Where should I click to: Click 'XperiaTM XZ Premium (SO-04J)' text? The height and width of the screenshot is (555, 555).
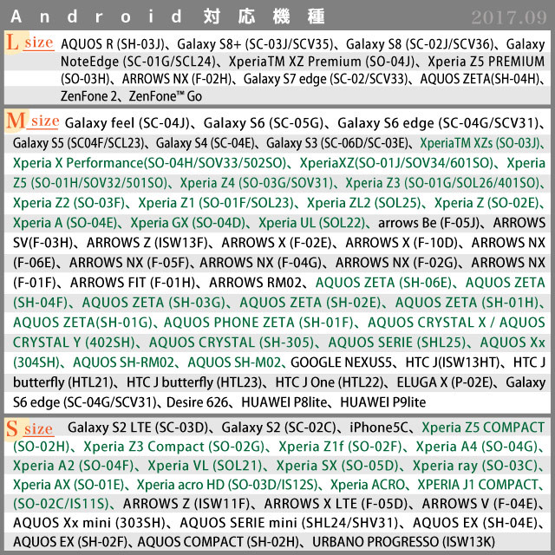coord(322,62)
